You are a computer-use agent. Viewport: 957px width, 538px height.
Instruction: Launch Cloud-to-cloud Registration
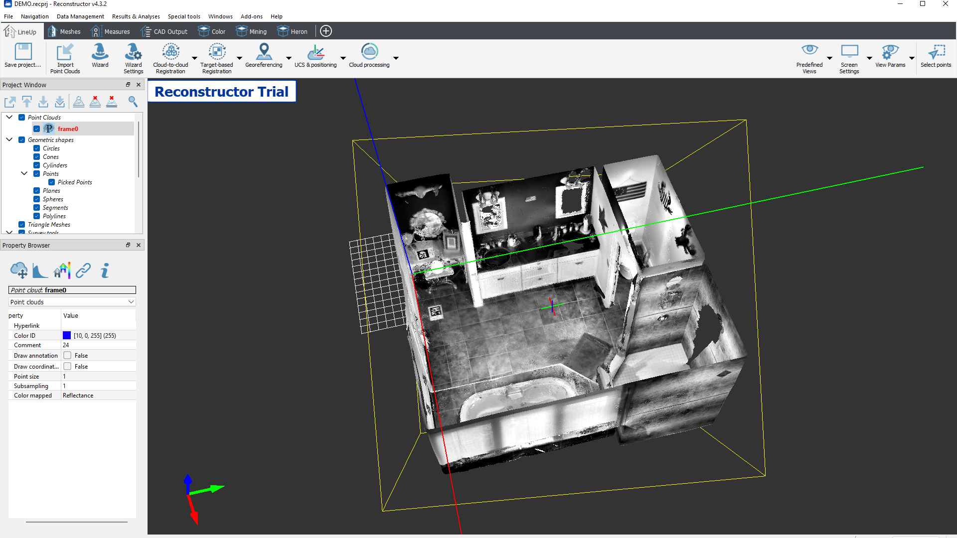170,52
